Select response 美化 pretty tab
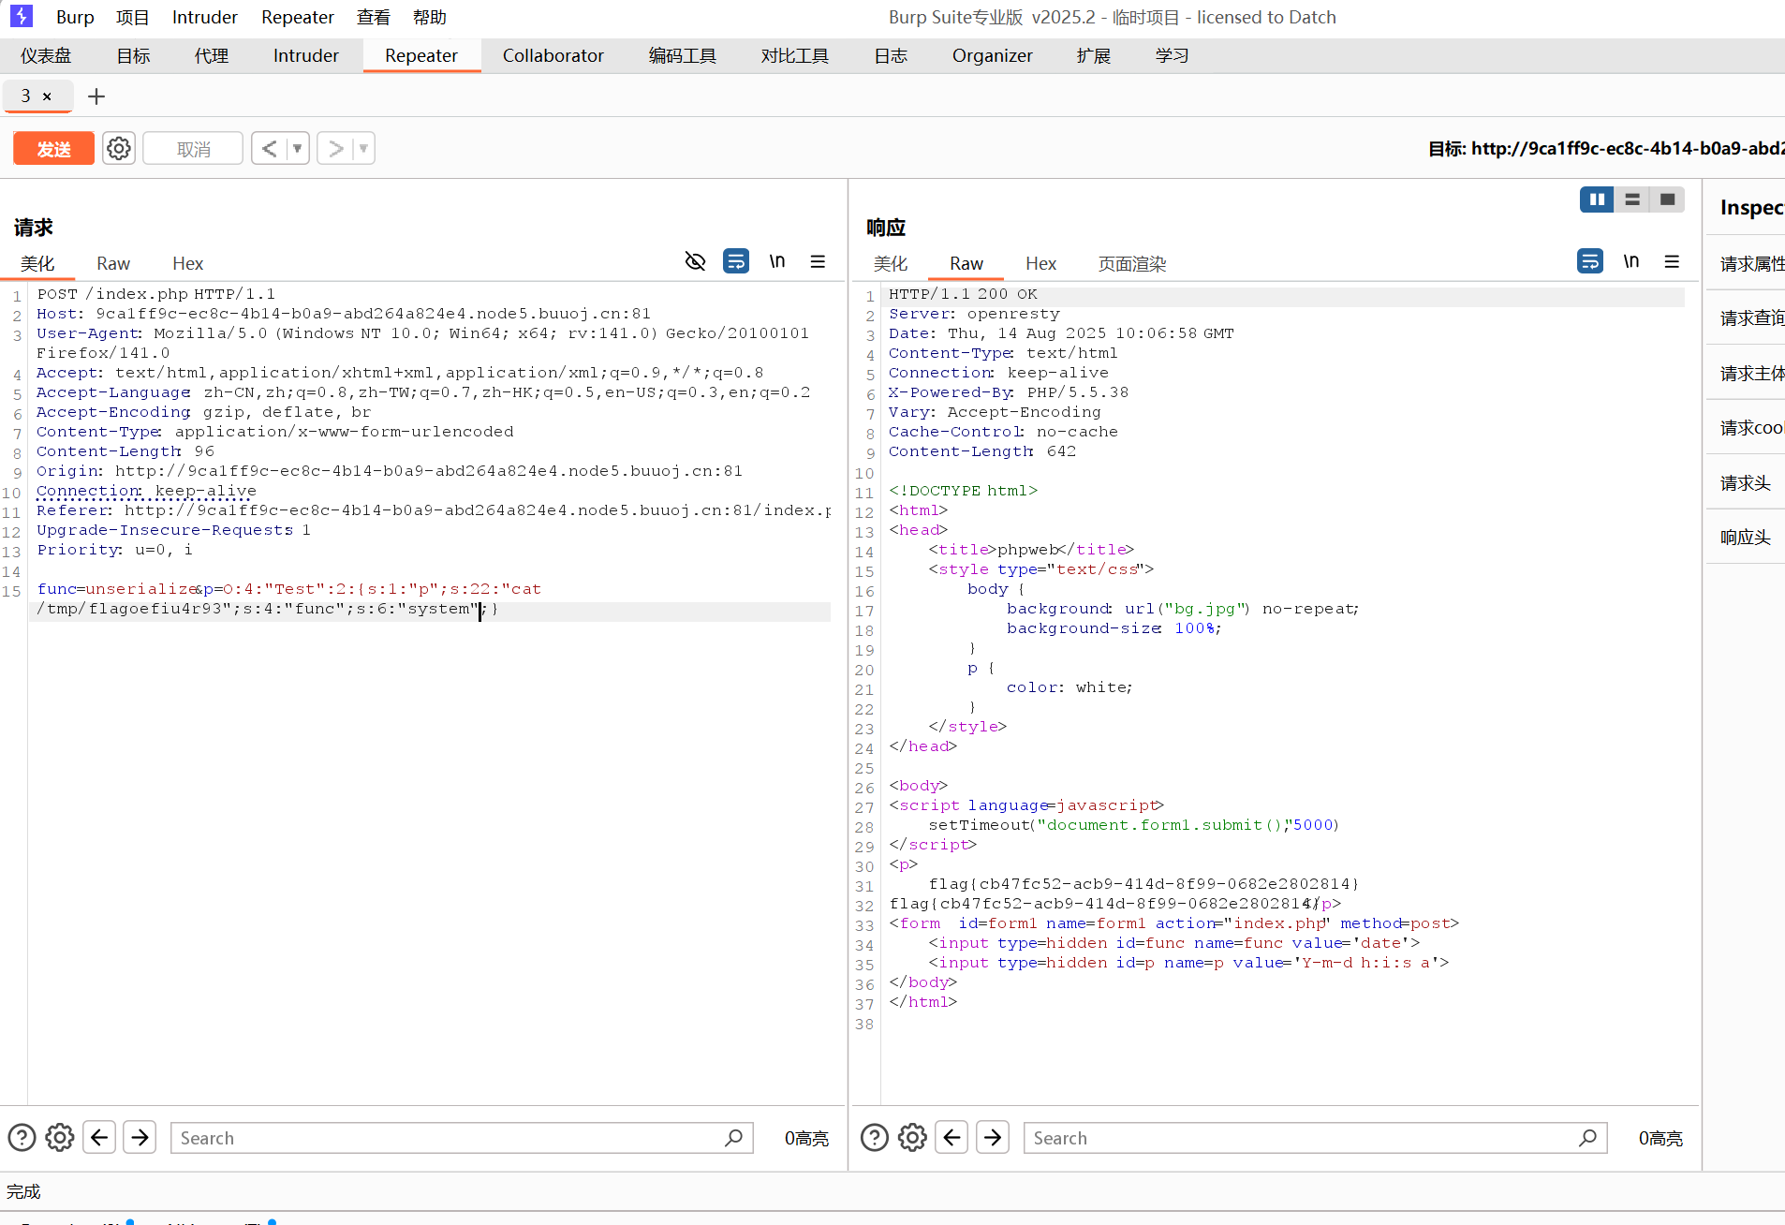The width and height of the screenshot is (1785, 1225). 891,263
